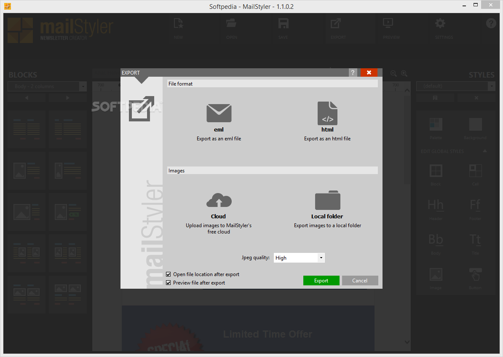
Task: Open the (default) styles dropdown
Action: 492,86
